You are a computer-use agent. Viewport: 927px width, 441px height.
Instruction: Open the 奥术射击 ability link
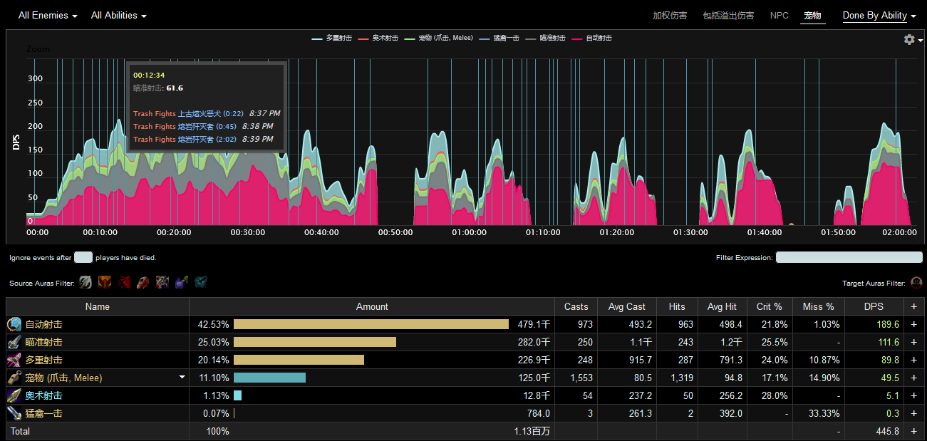tap(43, 395)
